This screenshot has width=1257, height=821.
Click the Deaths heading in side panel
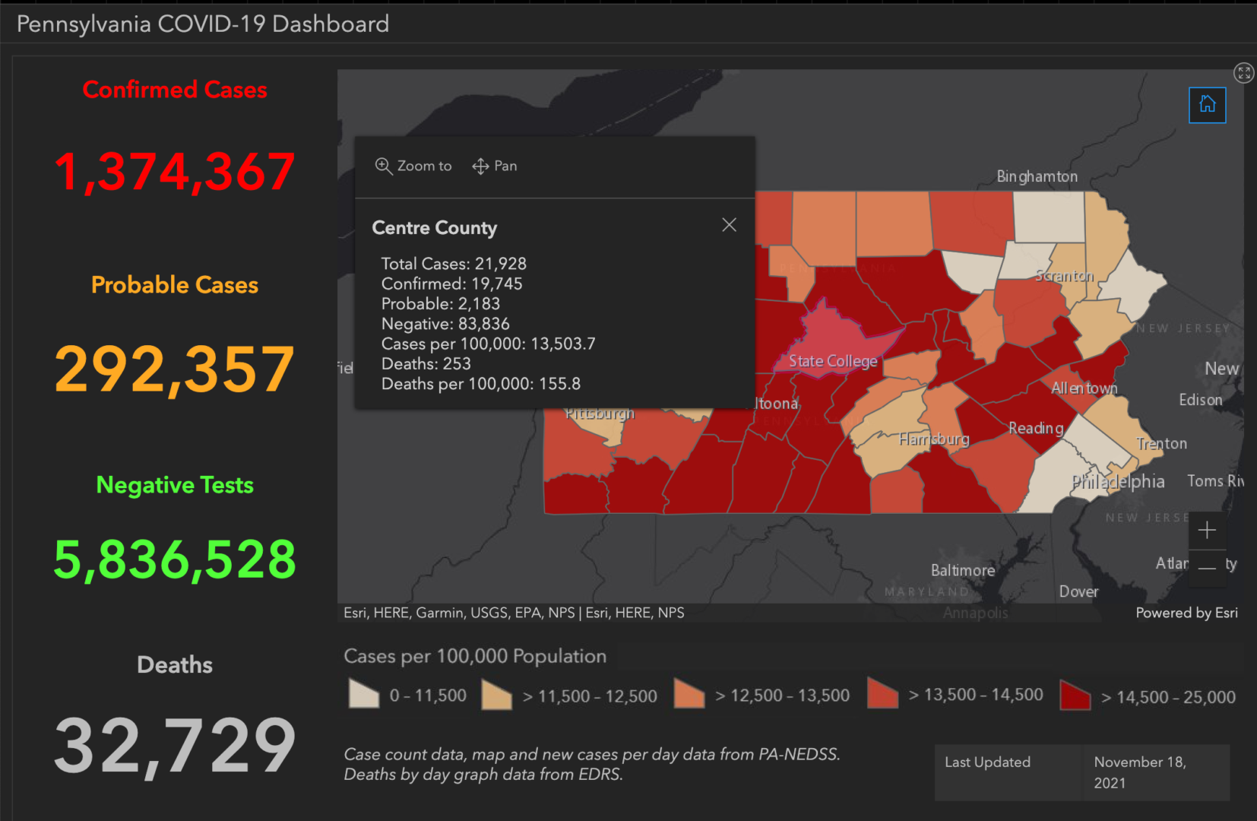coord(175,665)
